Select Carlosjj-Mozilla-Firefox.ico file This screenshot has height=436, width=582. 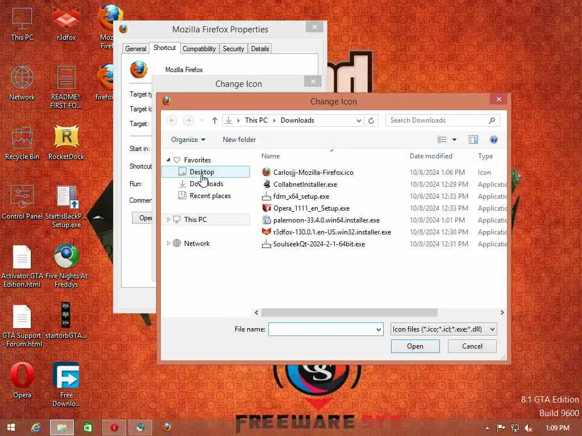(x=313, y=173)
